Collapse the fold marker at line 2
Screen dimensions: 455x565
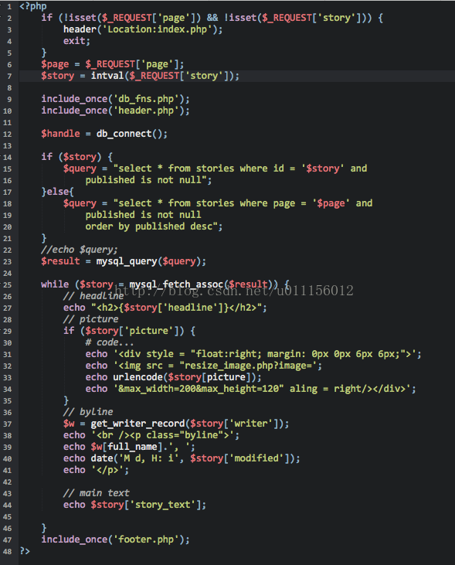[x=1, y=18]
